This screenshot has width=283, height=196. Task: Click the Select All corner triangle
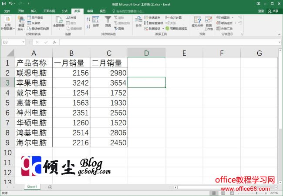10,53
